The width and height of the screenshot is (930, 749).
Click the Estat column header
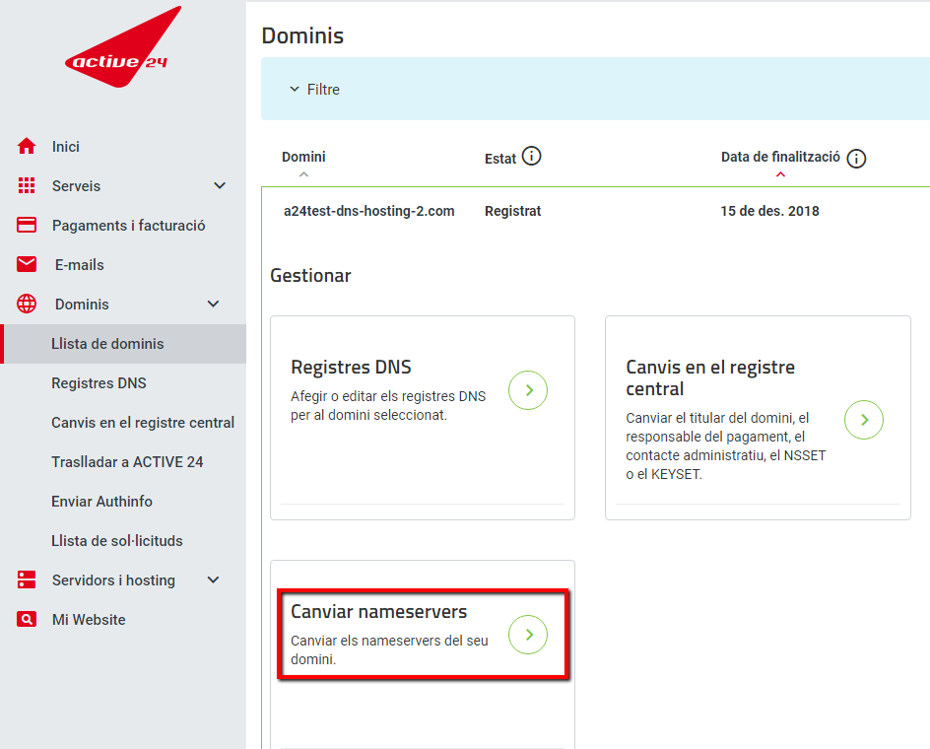(500, 159)
